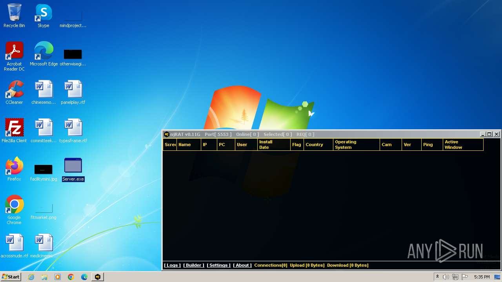This screenshot has height=282, width=502.
Task: Sort by the IP column header
Action: click(x=209, y=145)
